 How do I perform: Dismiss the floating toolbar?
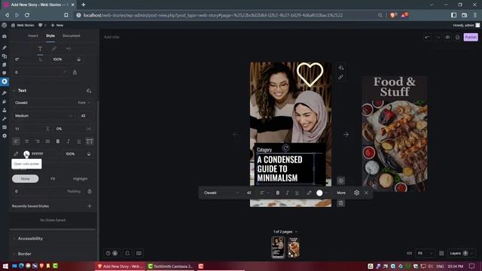(366, 193)
